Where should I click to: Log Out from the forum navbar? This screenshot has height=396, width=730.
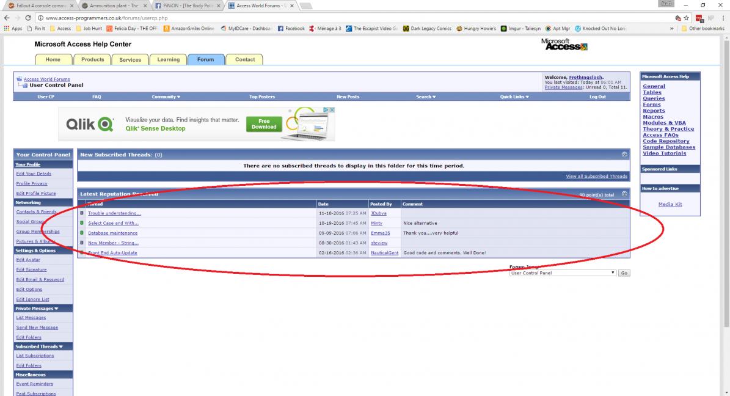(598, 97)
